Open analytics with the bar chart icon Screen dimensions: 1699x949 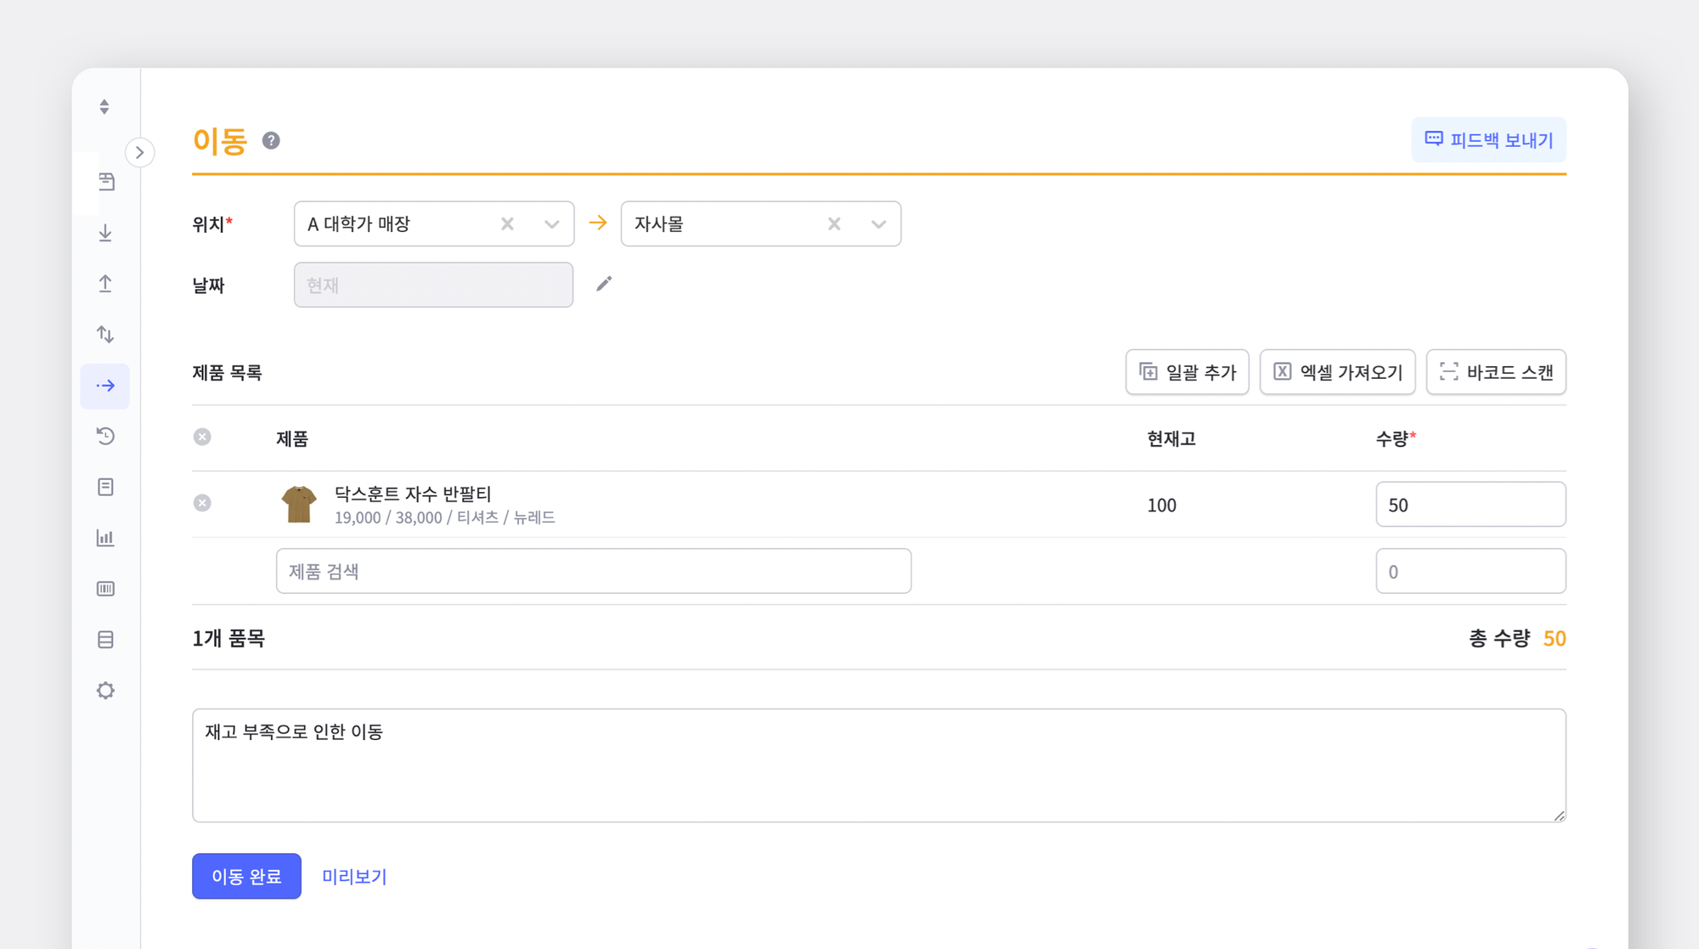click(x=105, y=537)
